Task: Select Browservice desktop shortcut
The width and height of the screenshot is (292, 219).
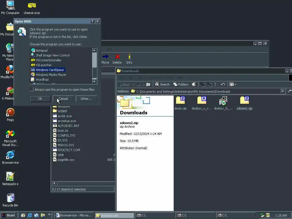Action: tap(10, 157)
